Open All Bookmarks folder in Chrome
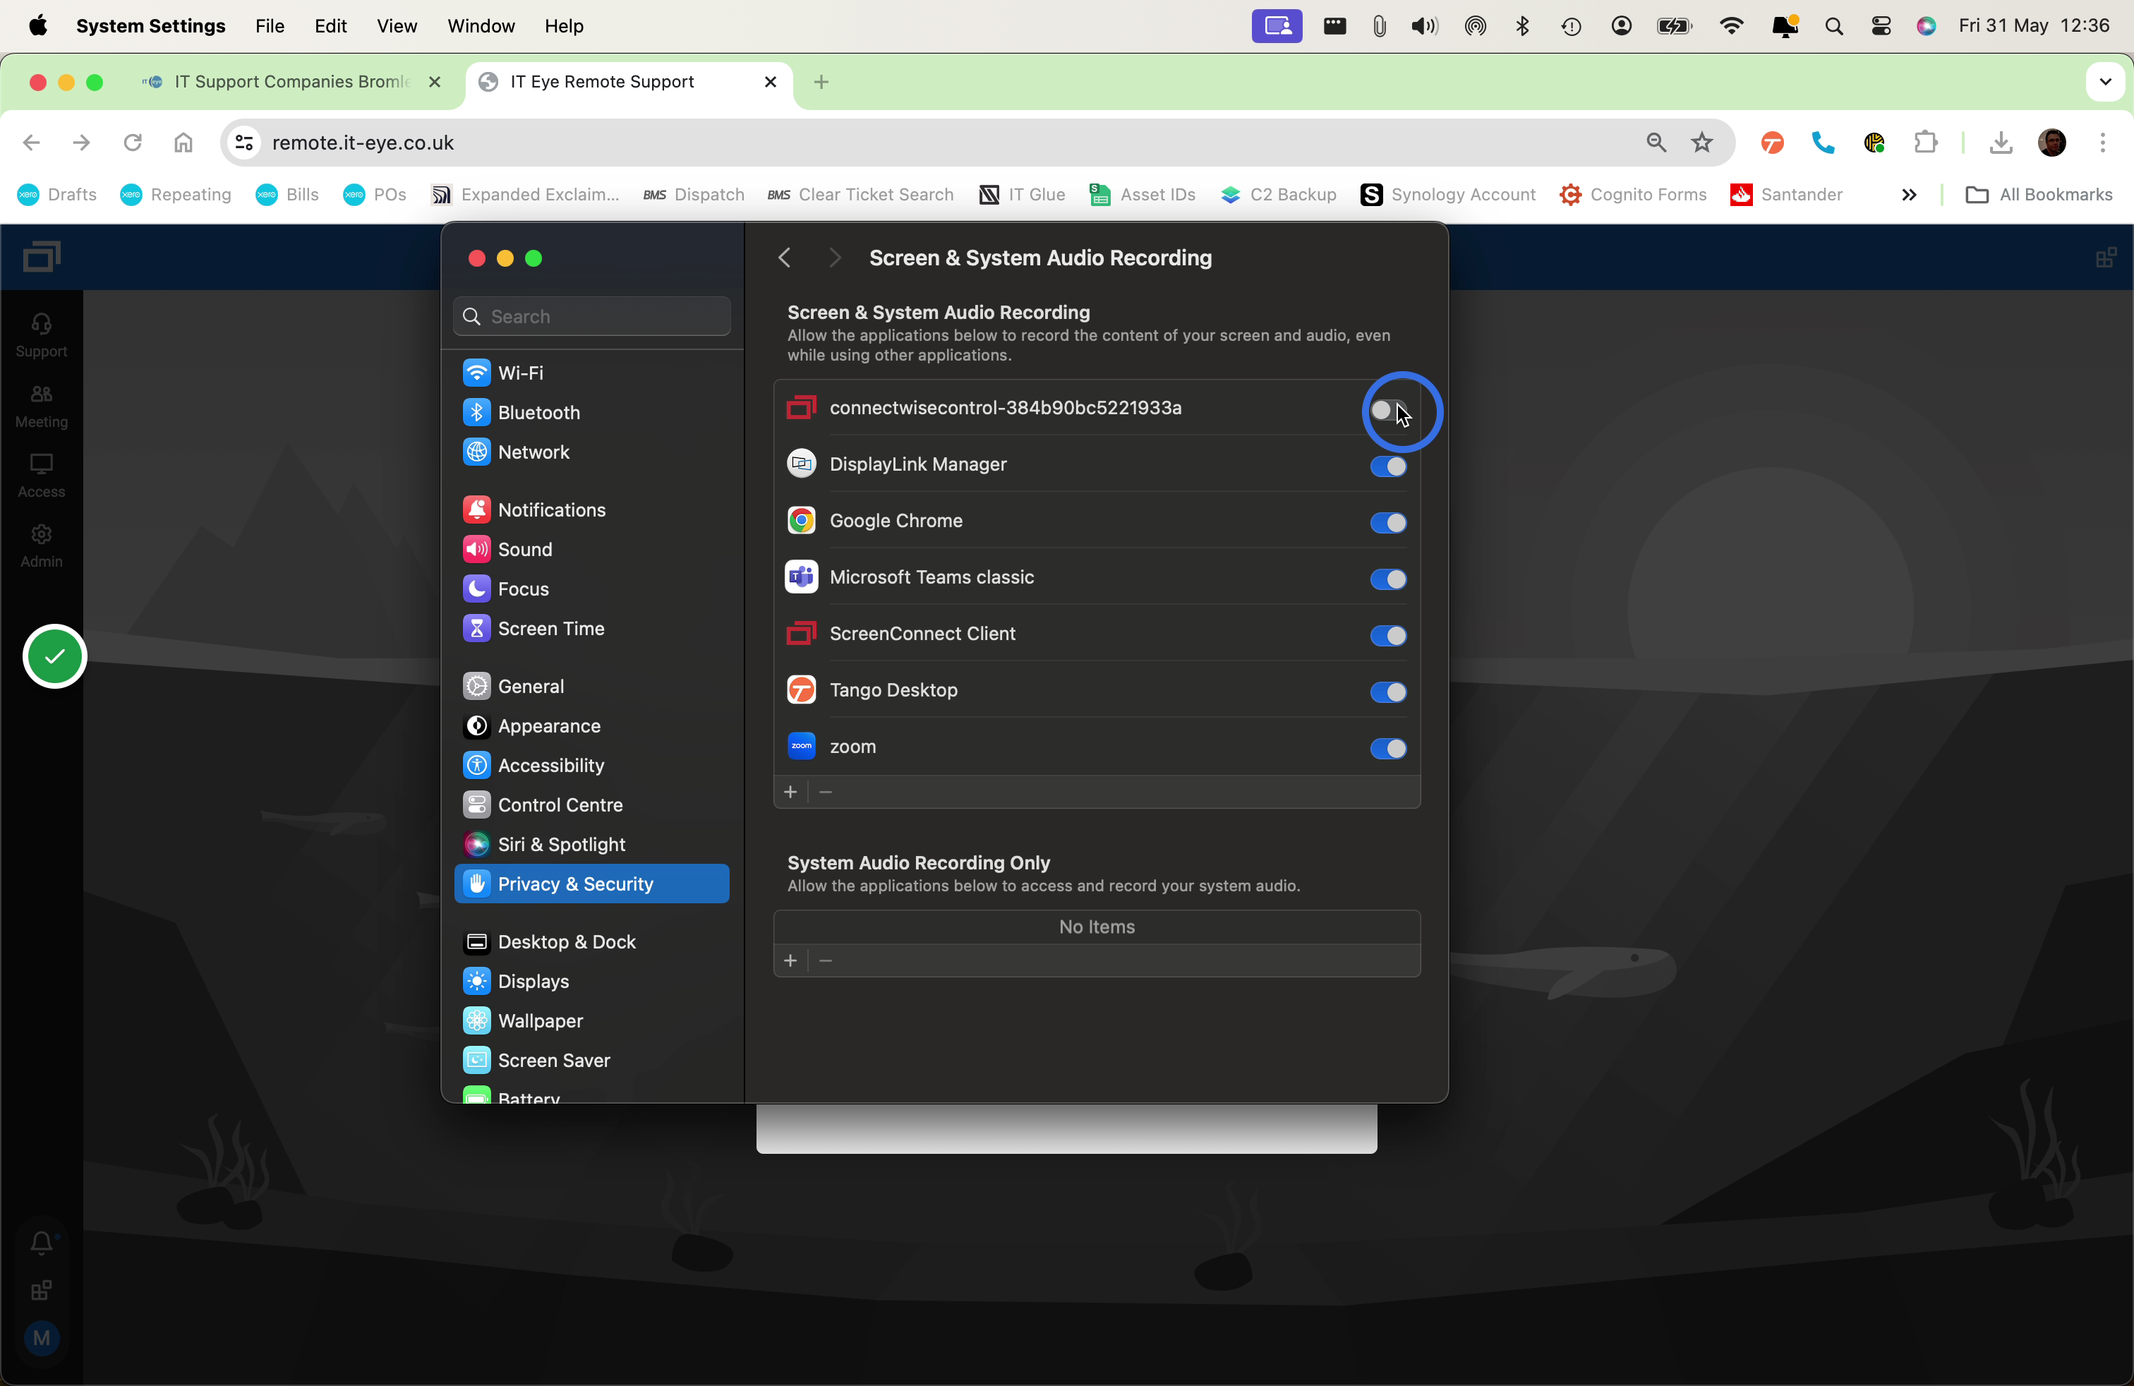2134x1386 pixels. (x=2038, y=195)
